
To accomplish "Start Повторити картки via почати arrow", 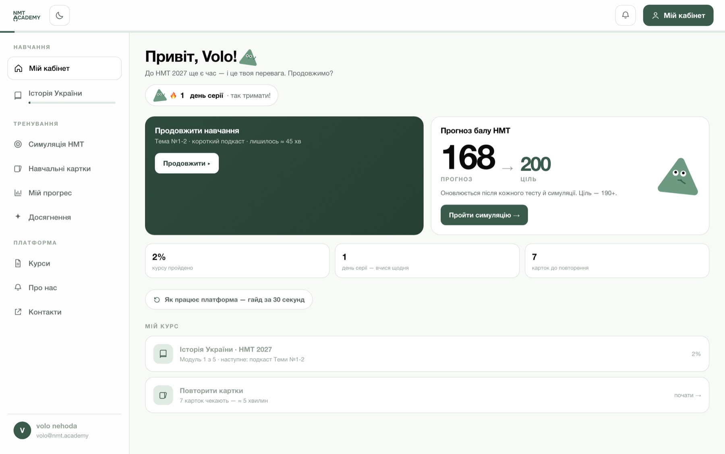I will click(x=688, y=395).
